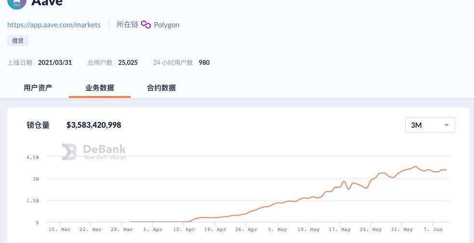Open the 合约数据 tab
The height and width of the screenshot is (243, 474).
tap(161, 88)
